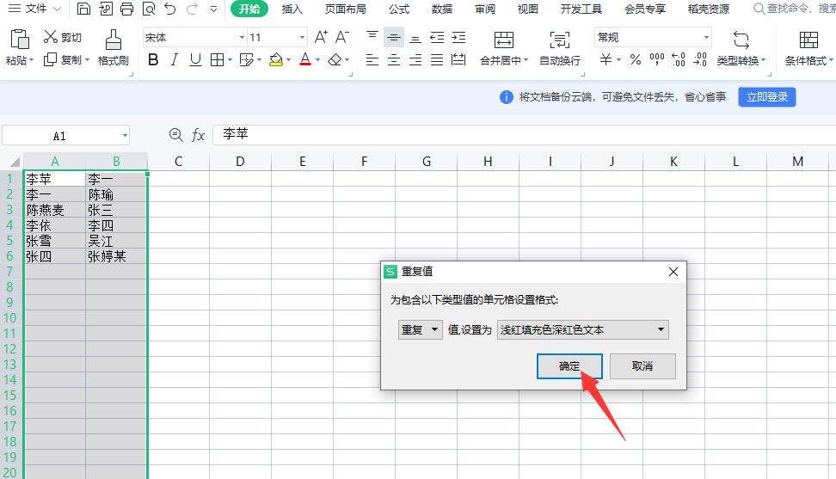The height and width of the screenshot is (479, 836).
Task: Click 取消 to cancel dialog
Action: 642,366
